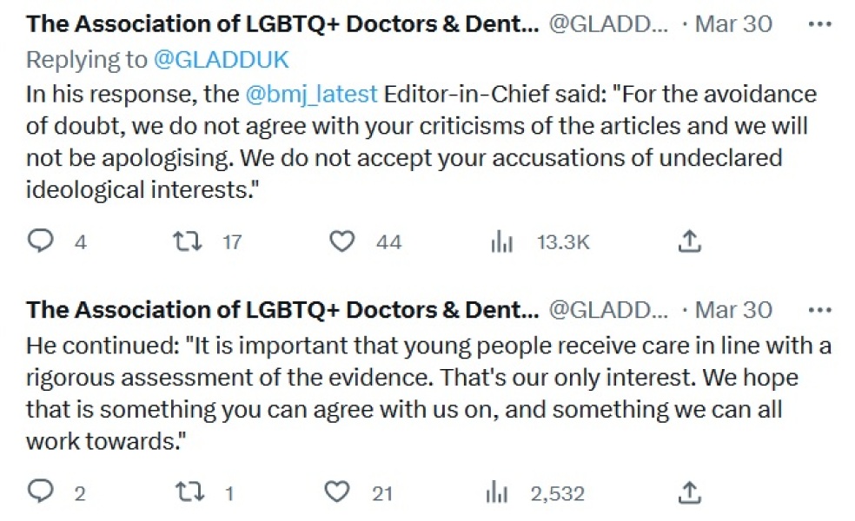Screen dimensions: 855x521
Task: Click the Mar 30 timestamp on first tweet
Action: point(732,23)
